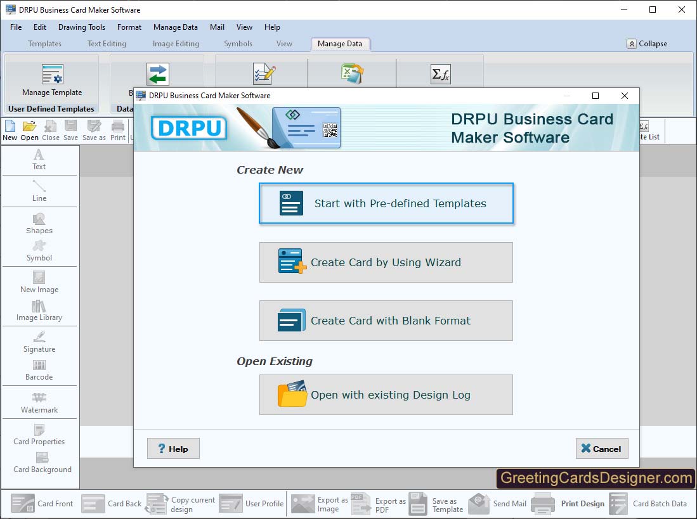The image size is (697, 519).
Task: Open the Symbol tool
Action: coord(39,252)
